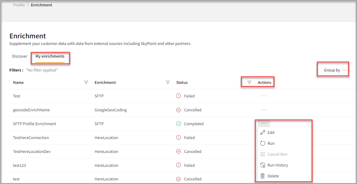
Task: Open actions ellipsis for geocodeEnrichName row
Action: [264, 110]
